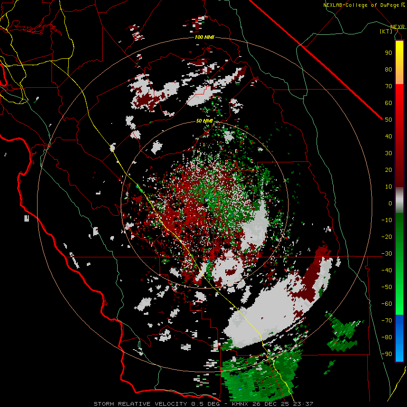Click the NEXLAB-College of DuPage credit text
The width and height of the screenshot is (407, 407).
pyautogui.click(x=361, y=5)
